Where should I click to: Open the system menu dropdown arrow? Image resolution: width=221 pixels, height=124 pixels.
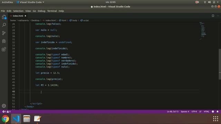tap(218, 2)
